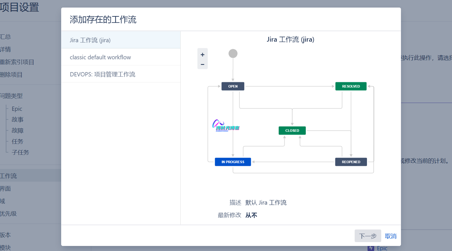Click the watermark logo in diagram

(226, 126)
